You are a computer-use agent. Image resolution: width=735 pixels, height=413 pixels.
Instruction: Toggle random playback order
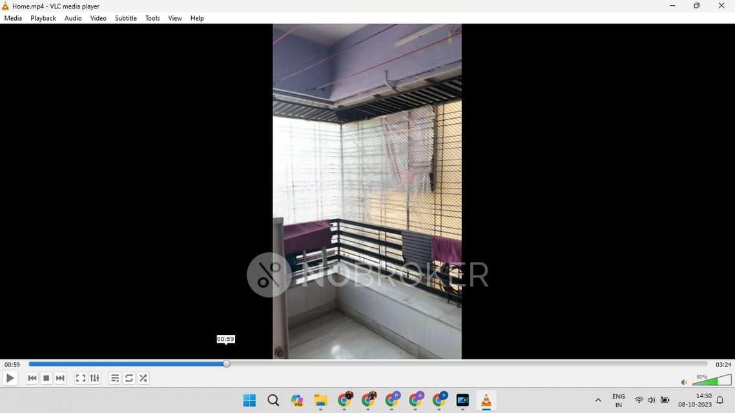click(143, 378)
